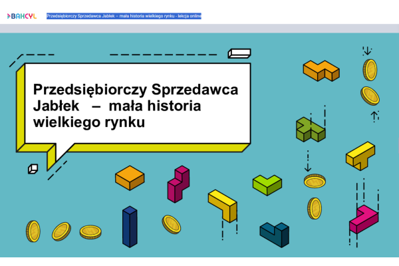Select the highlighted lesson title text in header
This screenshot has height=266, width=399.
point(124,16)
